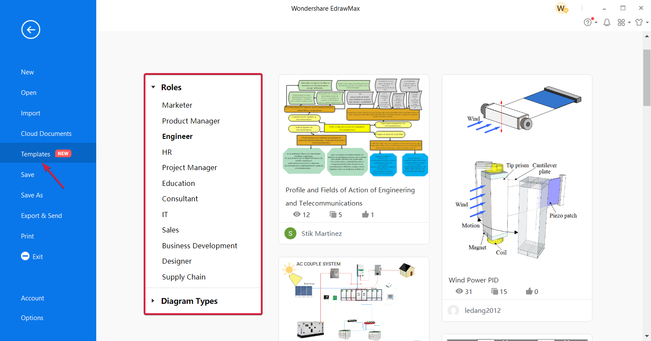Click Save in the sidebar
Screen dimensions: 651x341
(x=27, y=174)
